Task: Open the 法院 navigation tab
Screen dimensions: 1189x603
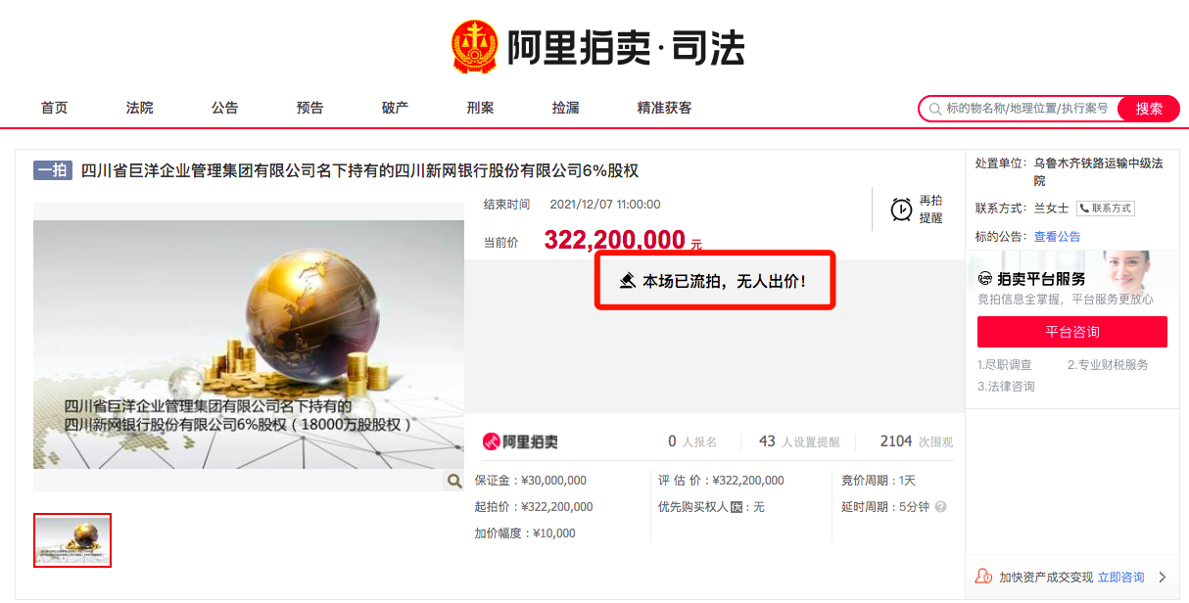Action: pos(140,108)
